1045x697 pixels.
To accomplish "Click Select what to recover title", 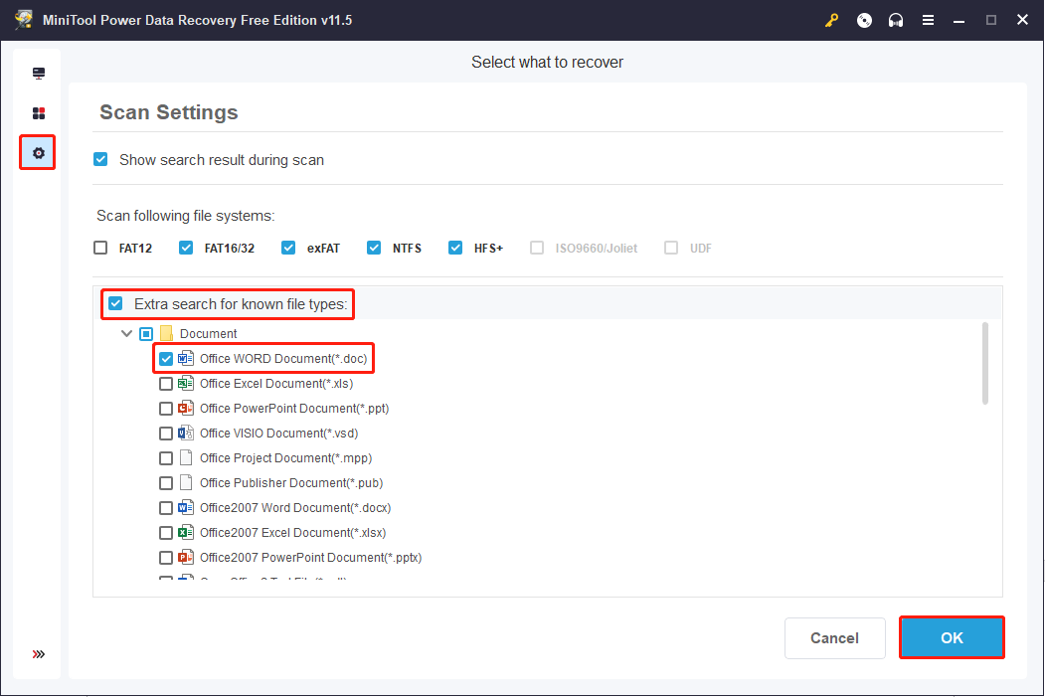I will coord(547,62).
